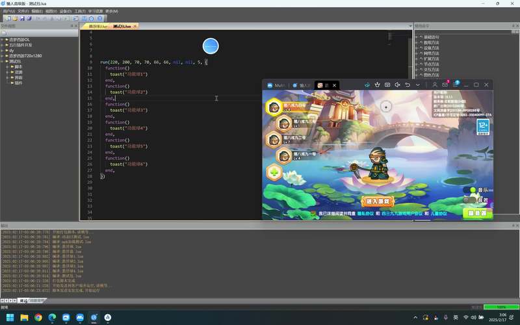Expand the dy project folder

coord(3,51)
